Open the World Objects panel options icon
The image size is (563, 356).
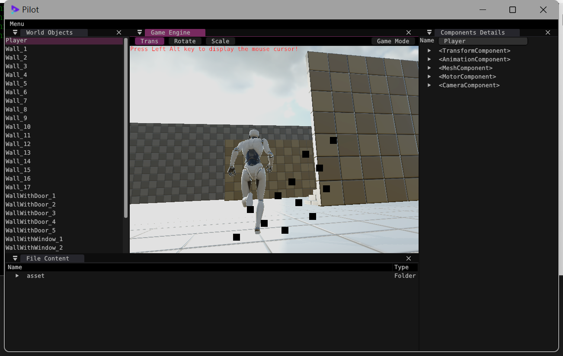tap(15, 32)
